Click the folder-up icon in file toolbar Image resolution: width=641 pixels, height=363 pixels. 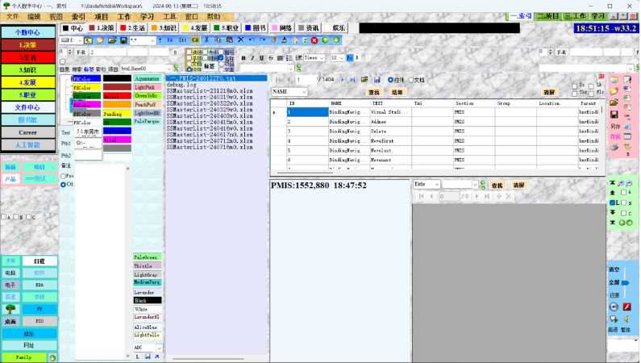tap(88, 40)
